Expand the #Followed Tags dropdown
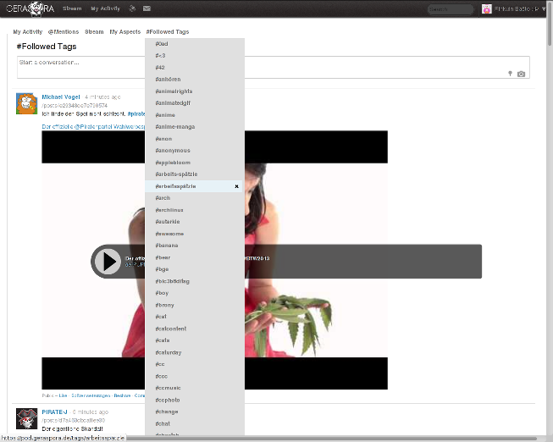 click(167, 31)
